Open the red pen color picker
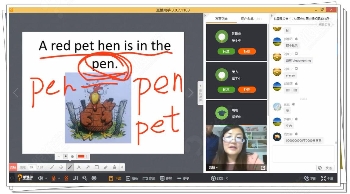This screenshot has height=194, width=350. [x=82, y=156]
